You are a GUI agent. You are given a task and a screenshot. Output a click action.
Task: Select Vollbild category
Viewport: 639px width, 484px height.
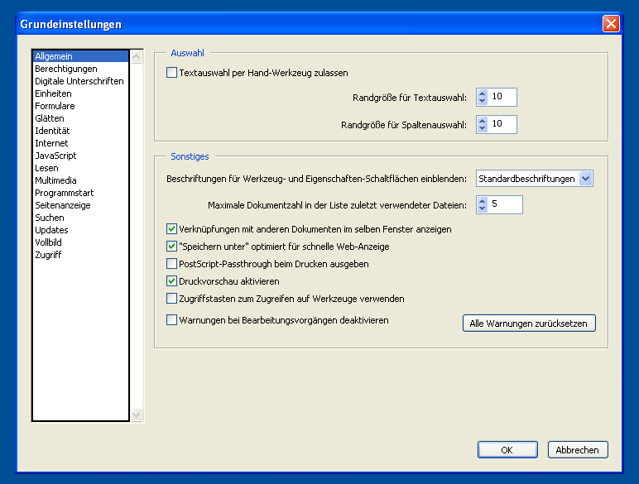pyautogui.click(x=80, y=242)
